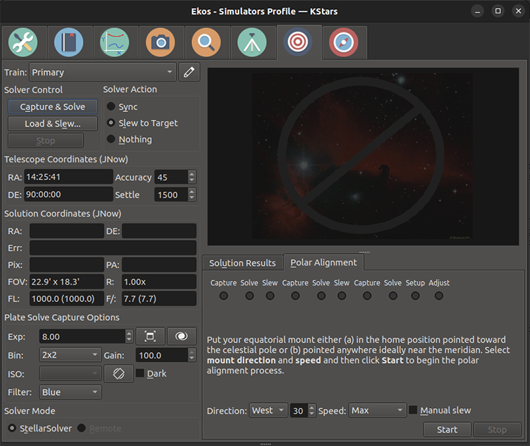Image resolution: width=530 pixels, height=446 pixels.
Task: Select the Sync solver action
Action: click(111, 107)
